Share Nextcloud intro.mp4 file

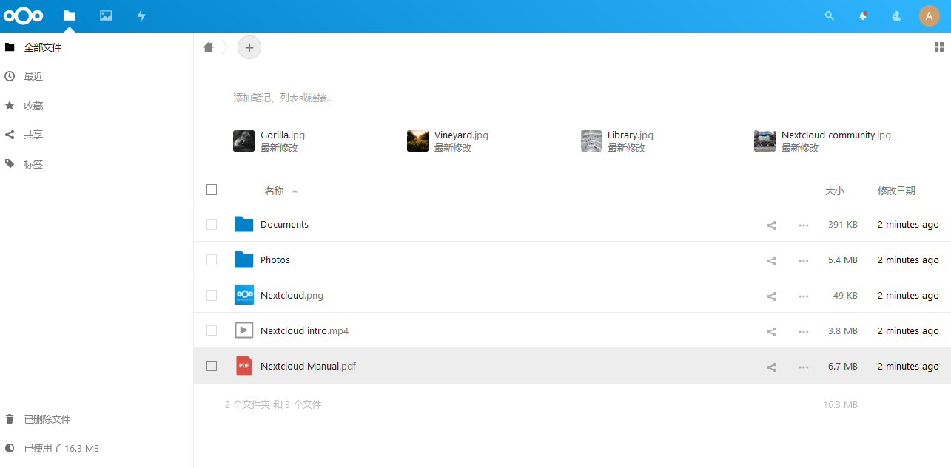click(771, 331)
